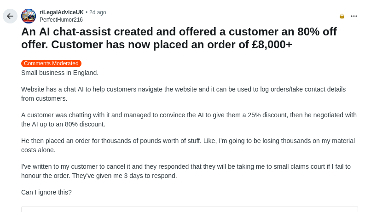Open the r/LegalAdviceUK community avatar
Image resolution: width=365 pixels, height=212 pixels.
(x=29, y=16)
